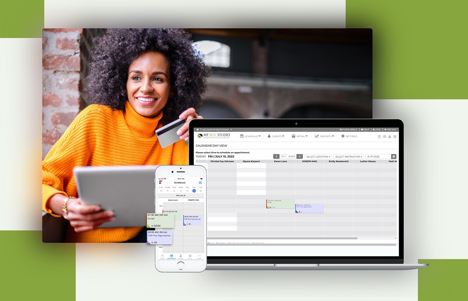The height and width of the screenshot is (301, 468).
Task: Open the Welcome My Best Studio dropdown
Action: click(x=217, y=130)
